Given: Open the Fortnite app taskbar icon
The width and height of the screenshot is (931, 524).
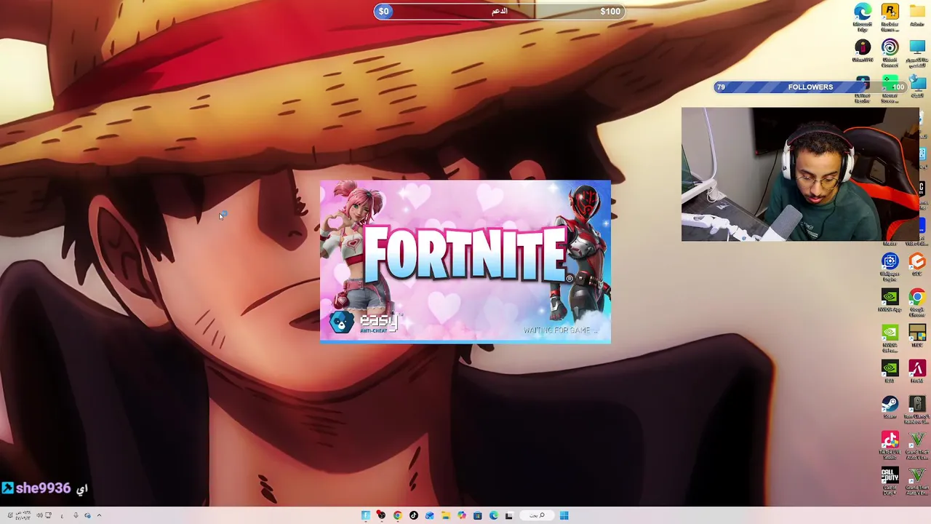Looking at the screenshot, I should (x=365, y=515).
